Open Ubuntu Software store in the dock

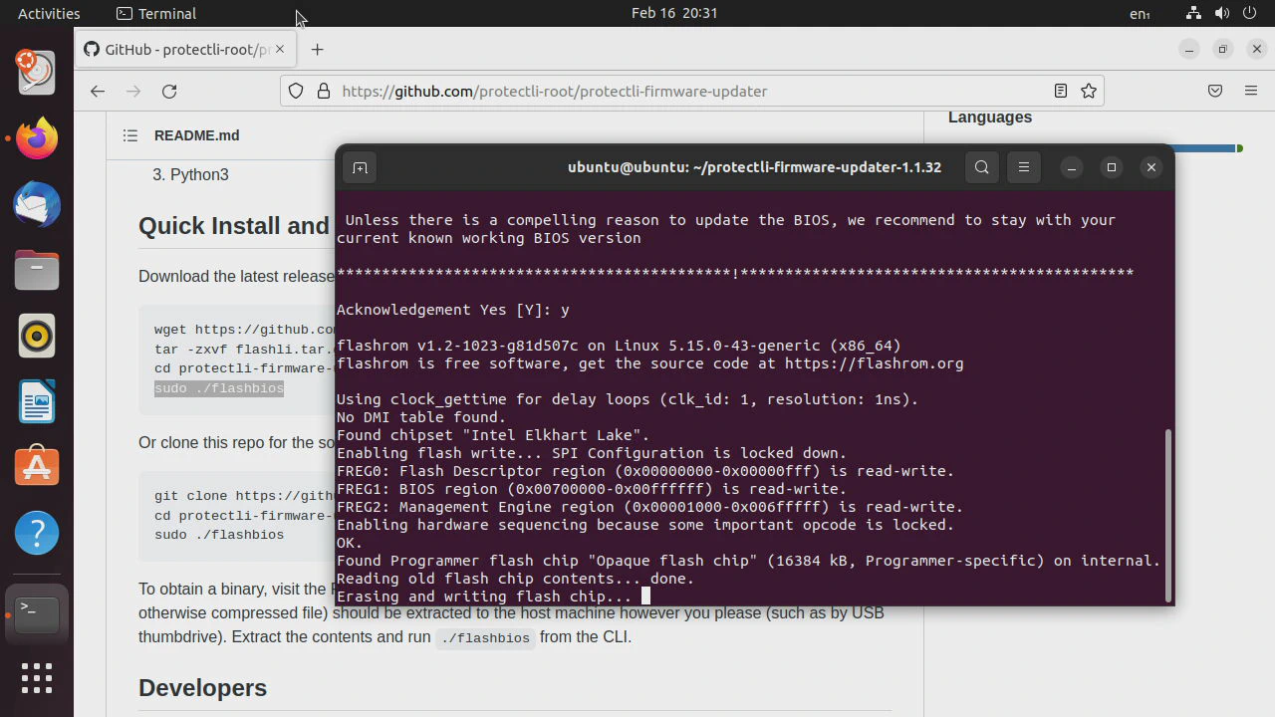point(37,468)
